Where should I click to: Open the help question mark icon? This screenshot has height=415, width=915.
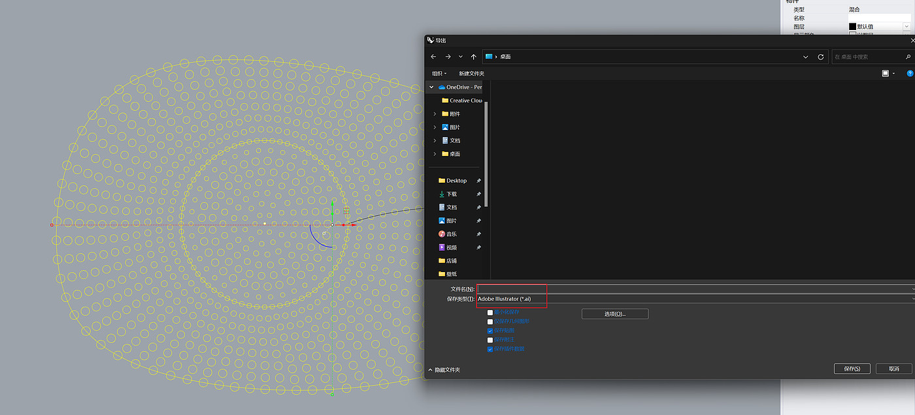pos(910,74)
